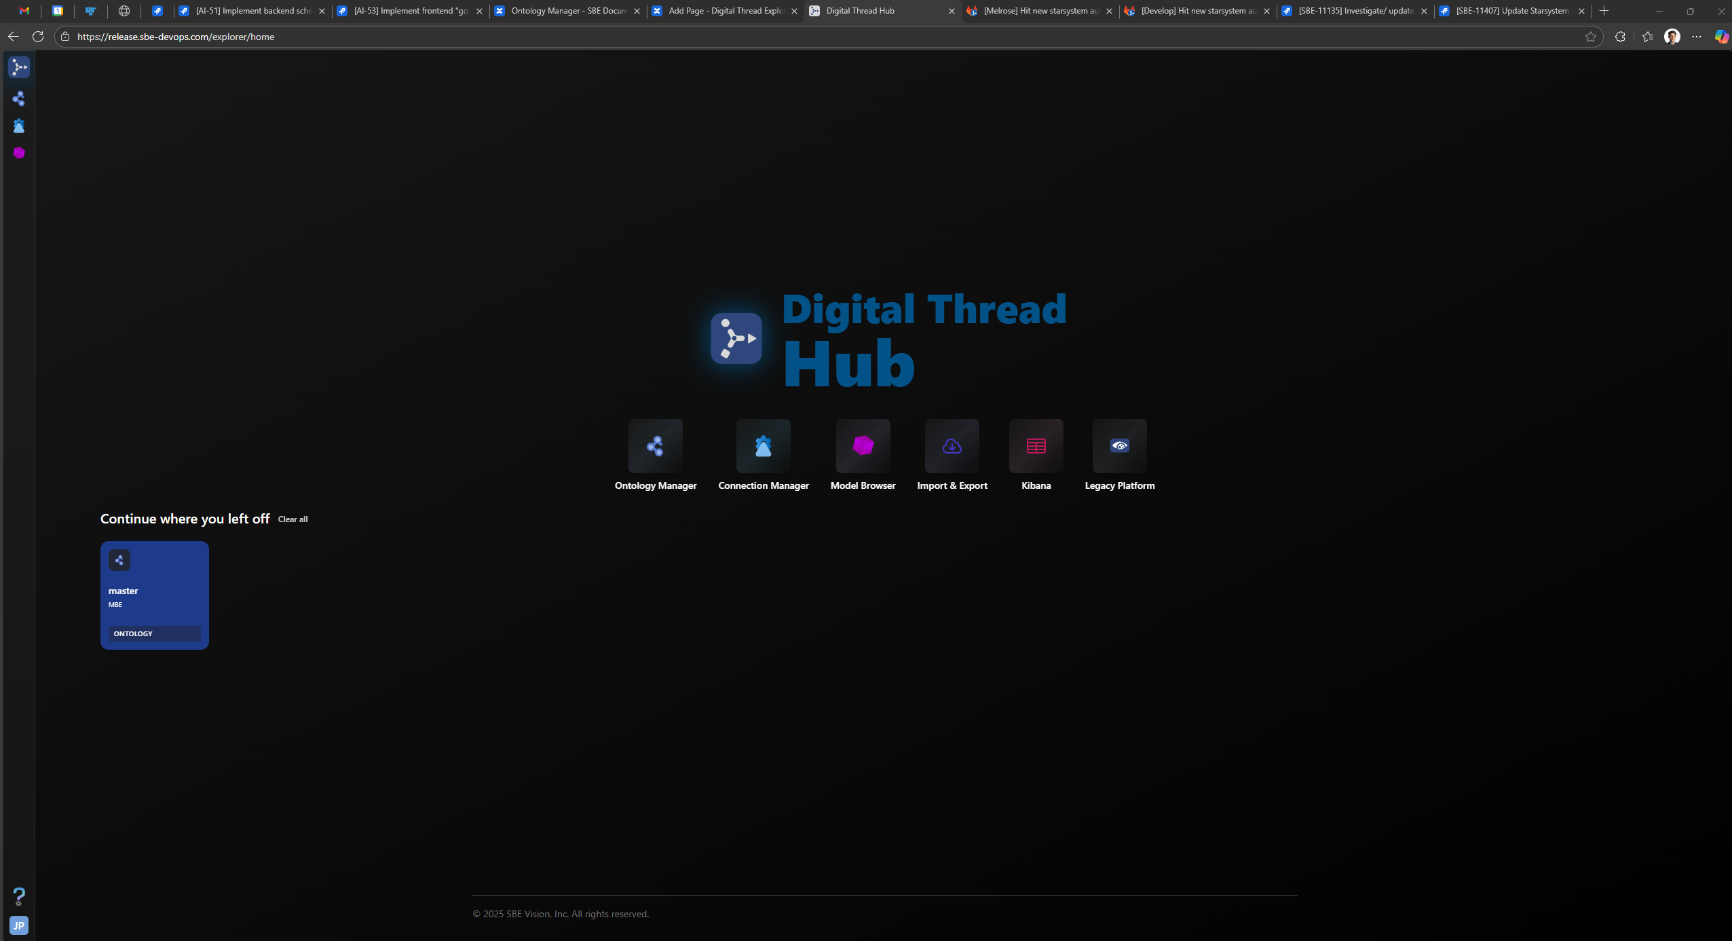Open the Legacy Platform eye icon
Screen dimensions: 1732x941
click(1119, 446)
